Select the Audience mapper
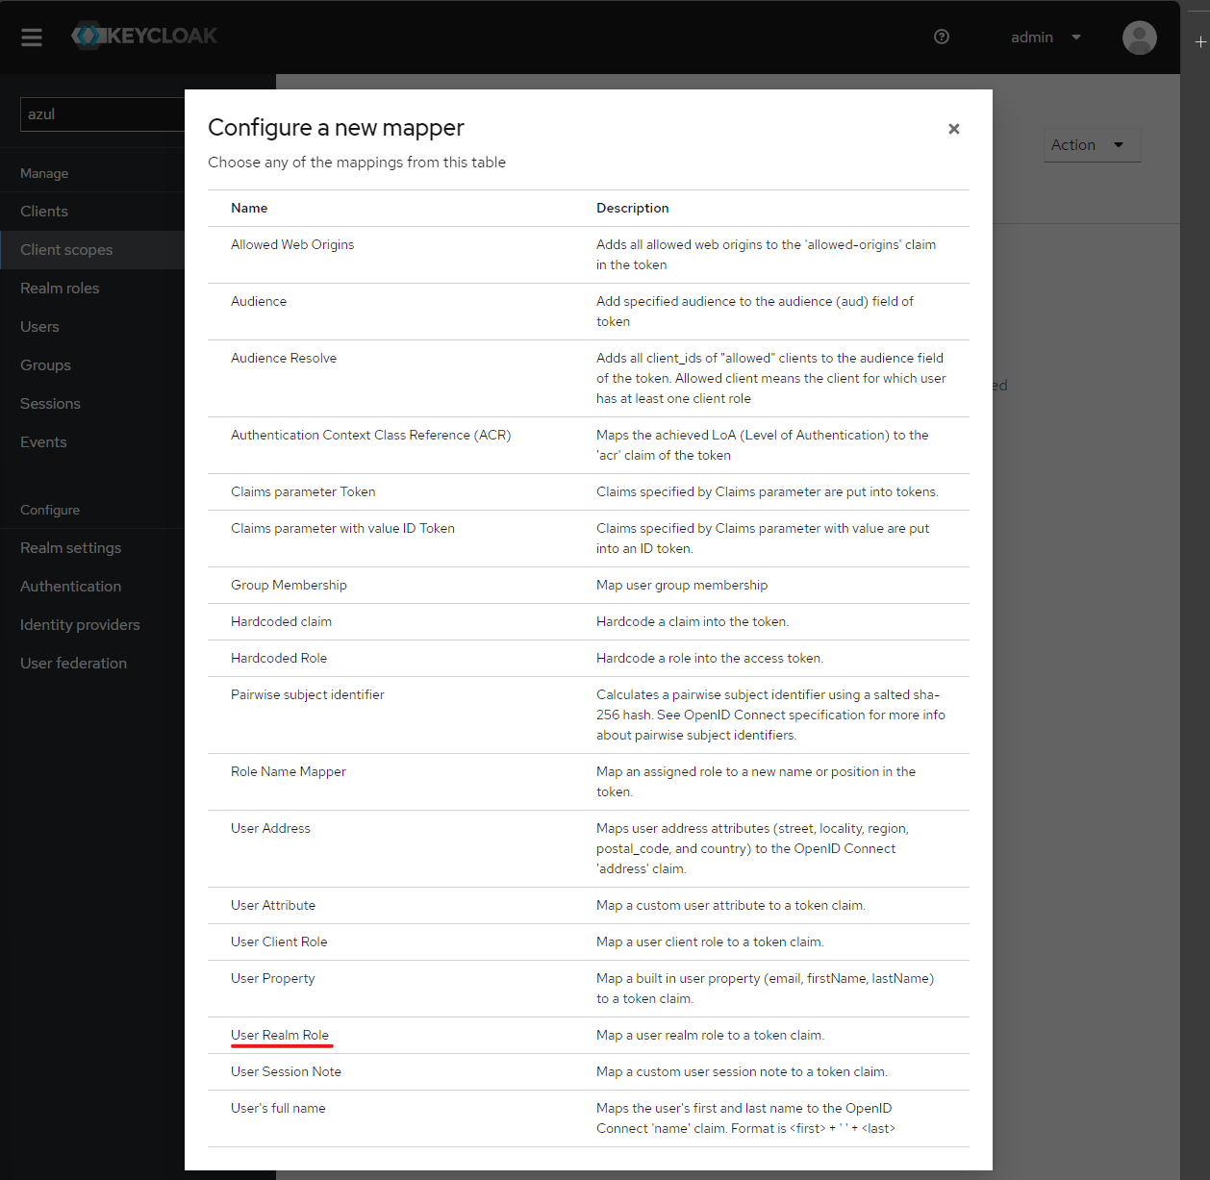Screen dimensions: 1210x1180 258,301
